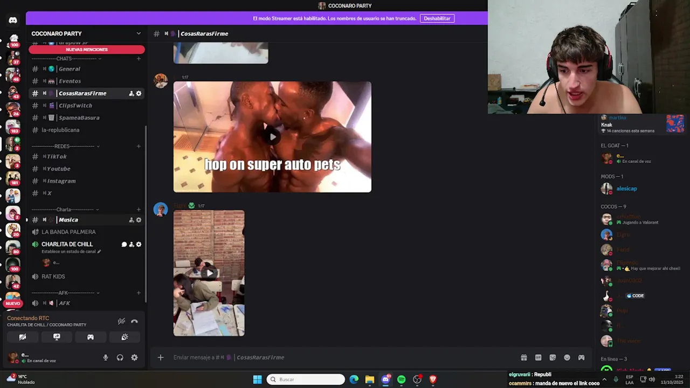Open user settings gear

click(134, 357)
